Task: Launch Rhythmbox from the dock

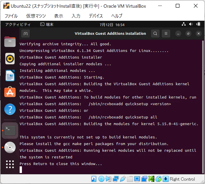Action: pyautogui.click(x=10, y=59)
